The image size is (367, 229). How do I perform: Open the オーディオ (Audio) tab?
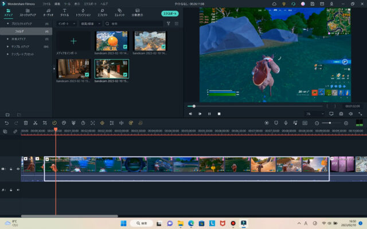[48, 13]
